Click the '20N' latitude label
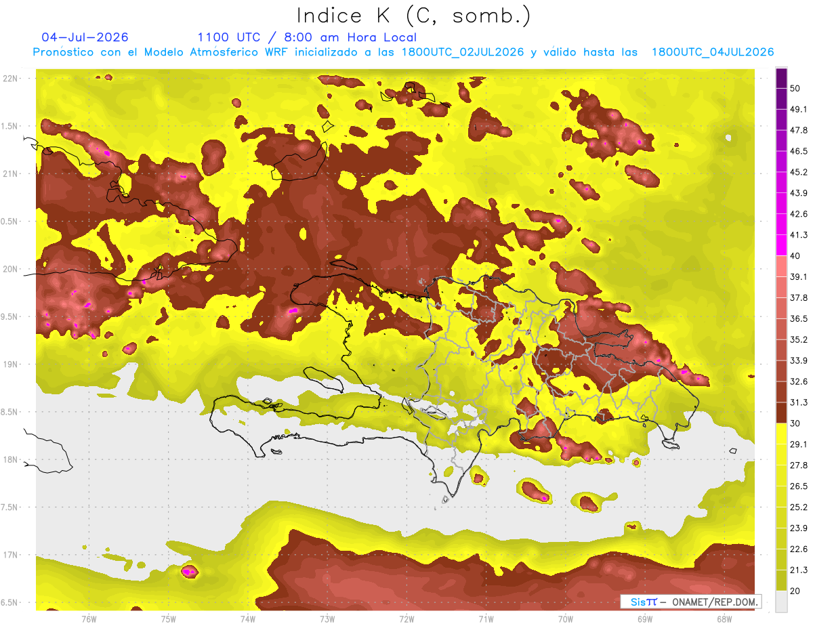The image size is (813, 628). pos(10,269)
